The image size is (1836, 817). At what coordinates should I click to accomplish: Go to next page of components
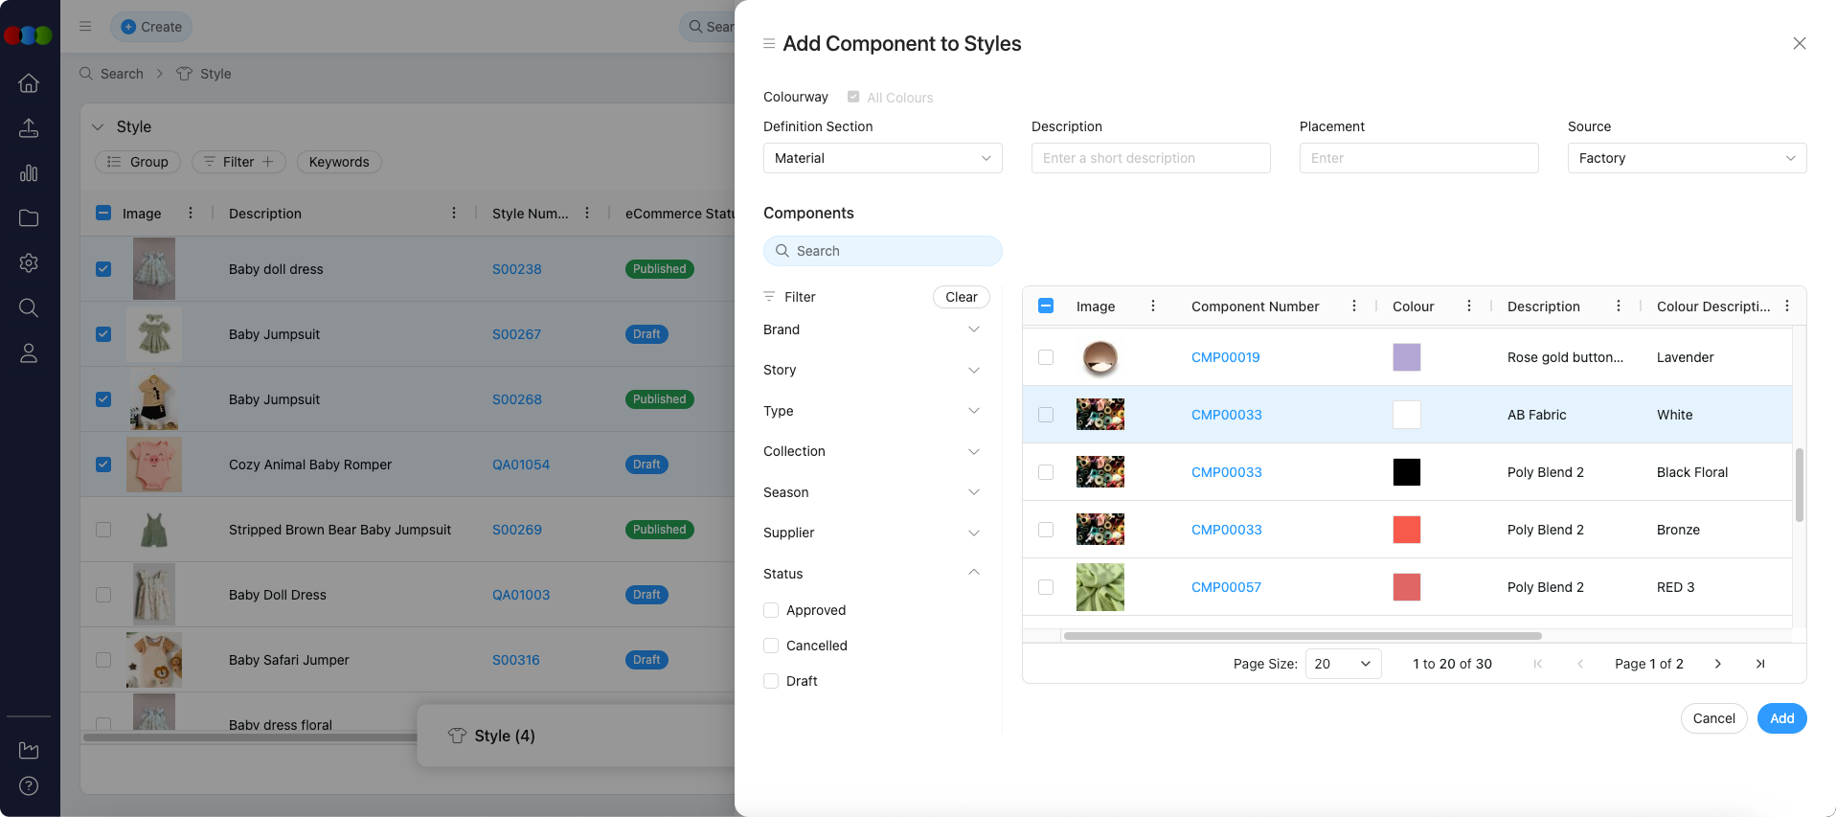tap(1717, 664)
